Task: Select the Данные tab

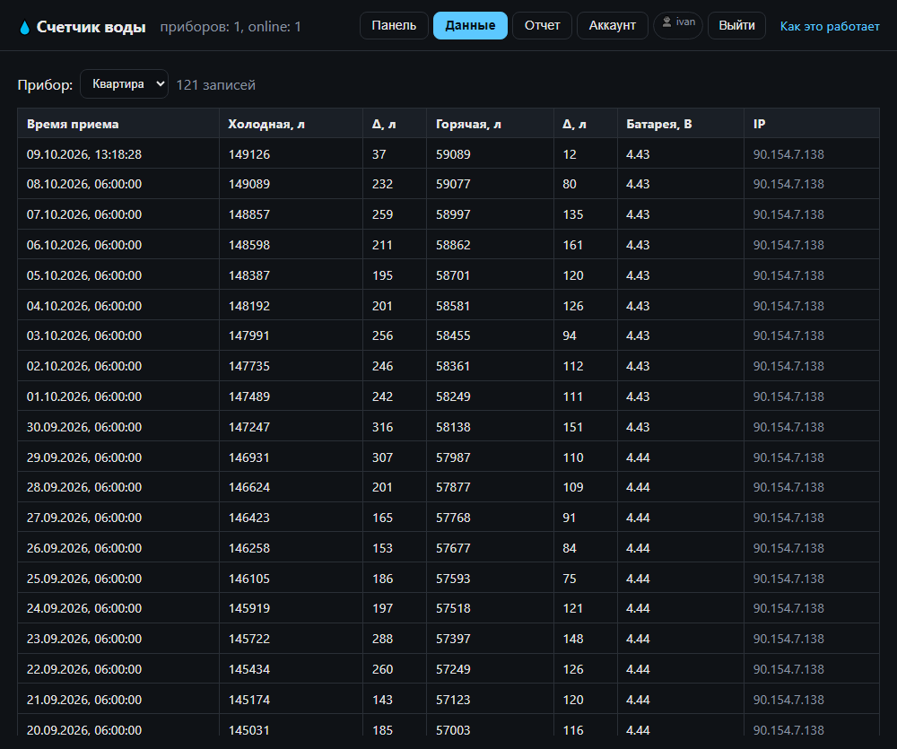Action: pos(470,26)
